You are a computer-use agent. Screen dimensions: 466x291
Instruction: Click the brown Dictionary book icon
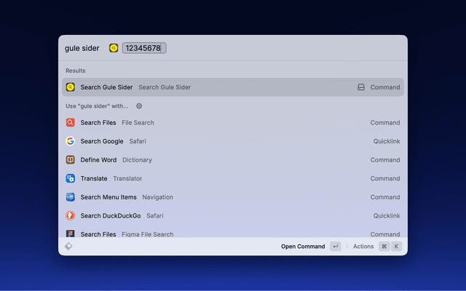pyautogui.click(x=70, y=160)
